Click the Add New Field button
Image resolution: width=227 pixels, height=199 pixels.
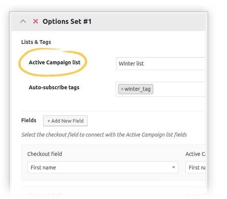(65, 121)
